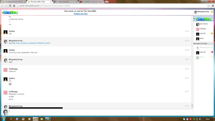Go to browser home page icon
The width and height of the screenshot is (215, 121).
[14, 6]
